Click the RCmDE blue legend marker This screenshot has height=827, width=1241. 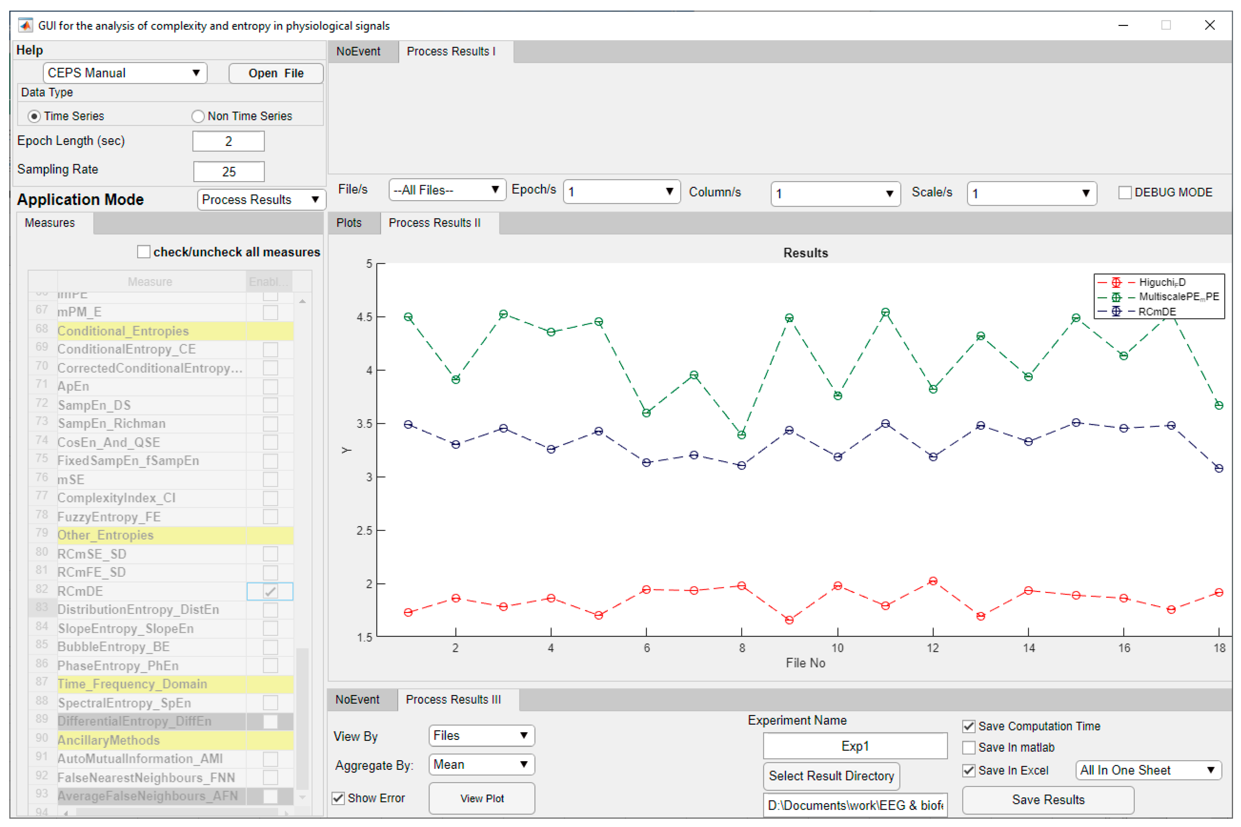[1115, 311]
